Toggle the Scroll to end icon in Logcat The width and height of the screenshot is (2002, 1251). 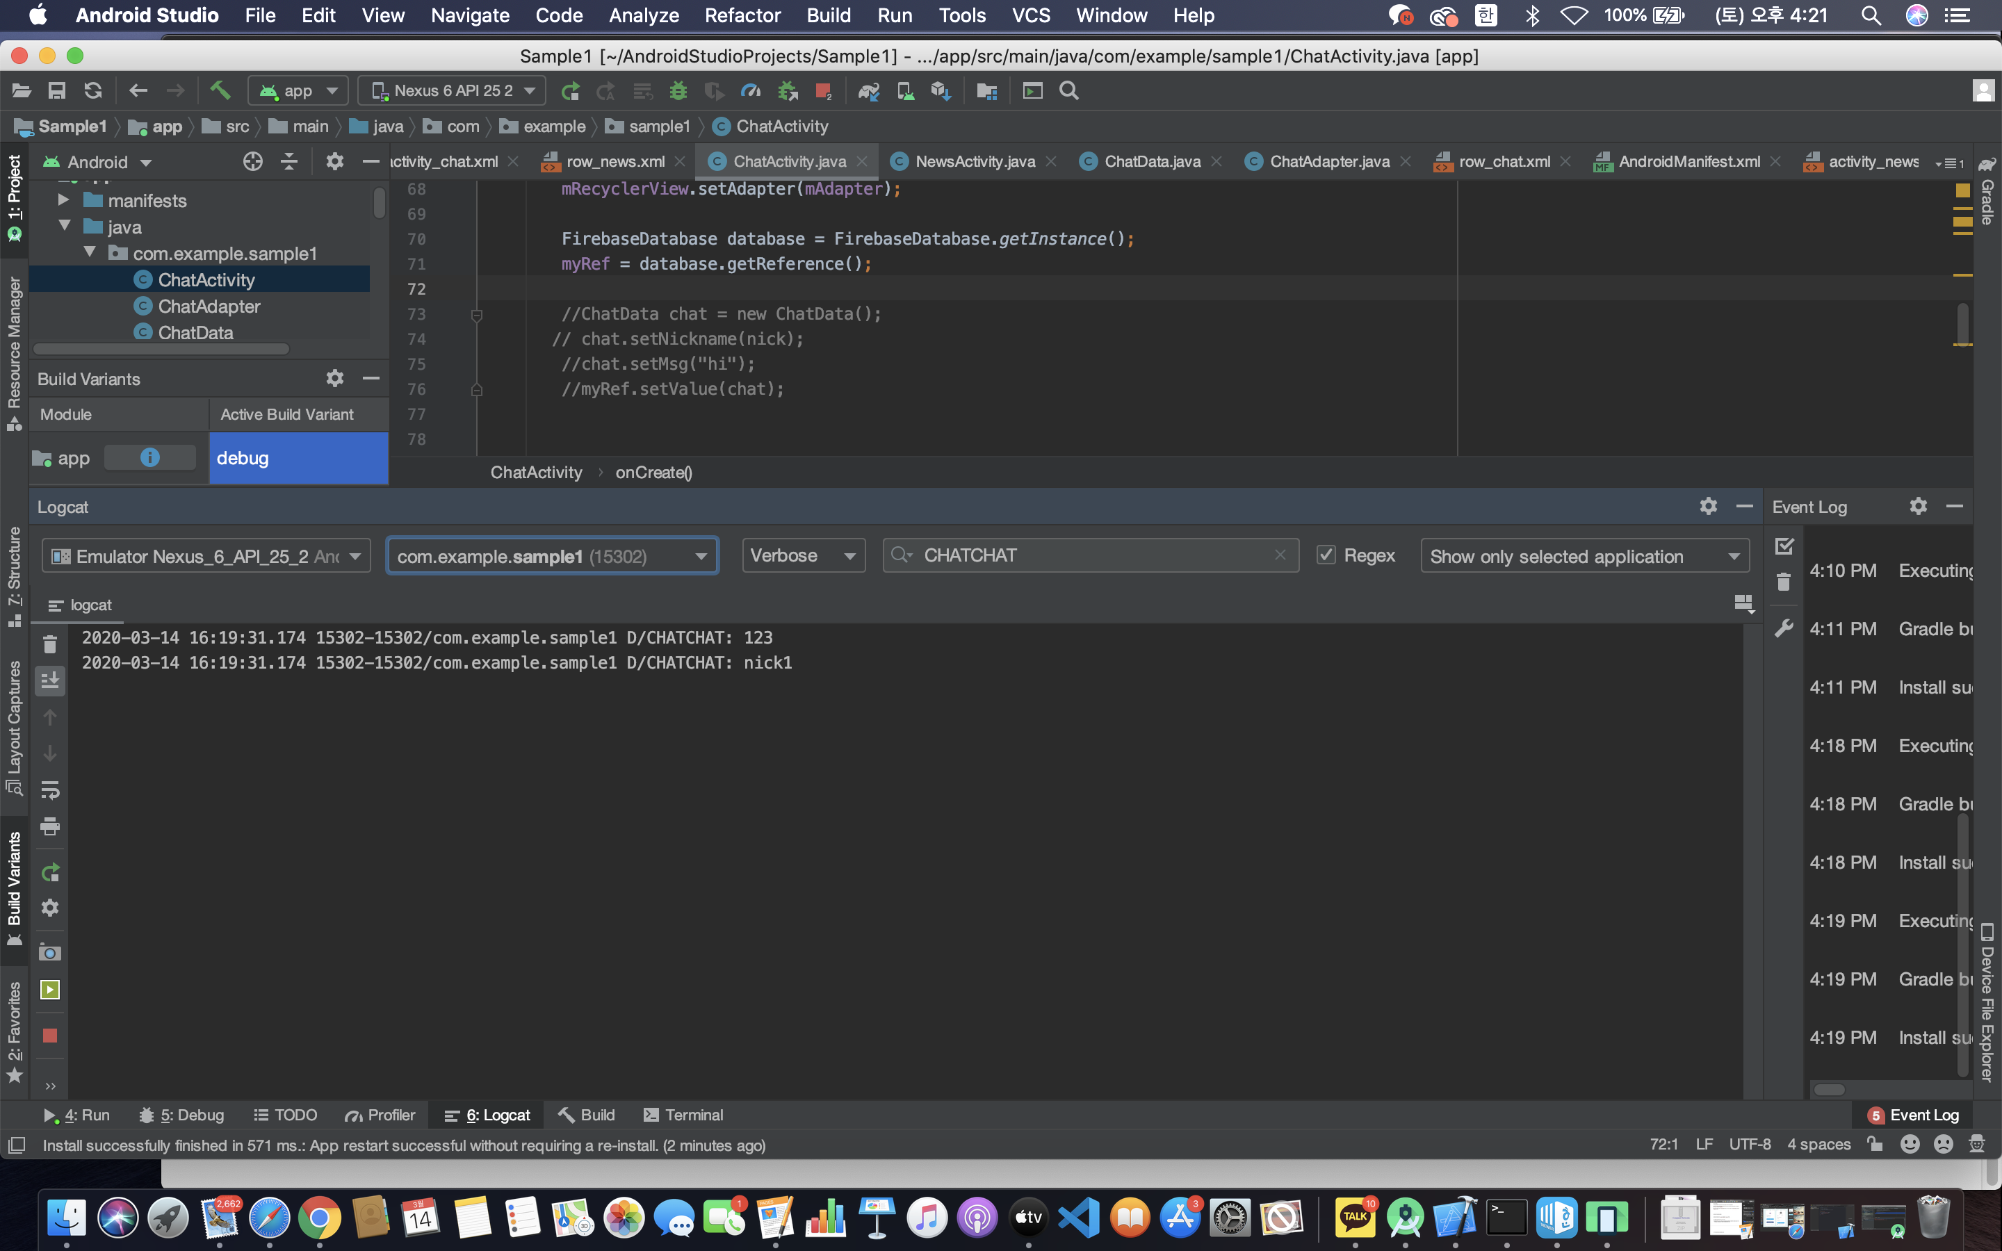pyautogui.click(x=49, y=680)
